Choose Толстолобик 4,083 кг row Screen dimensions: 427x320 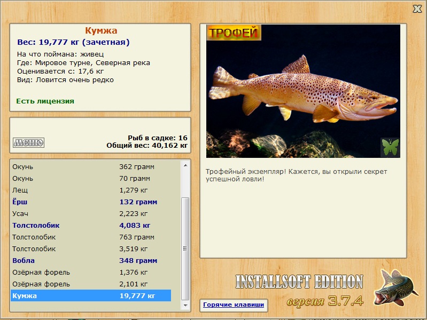click(91, 226)
